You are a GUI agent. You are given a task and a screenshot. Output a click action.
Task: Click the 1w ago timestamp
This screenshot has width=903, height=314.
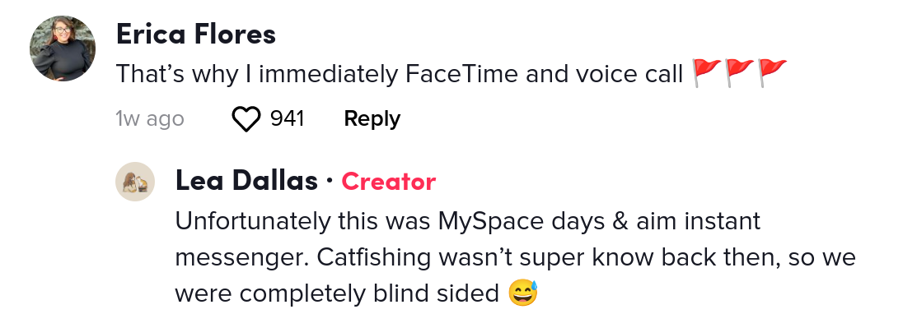(x=150, y=119)
